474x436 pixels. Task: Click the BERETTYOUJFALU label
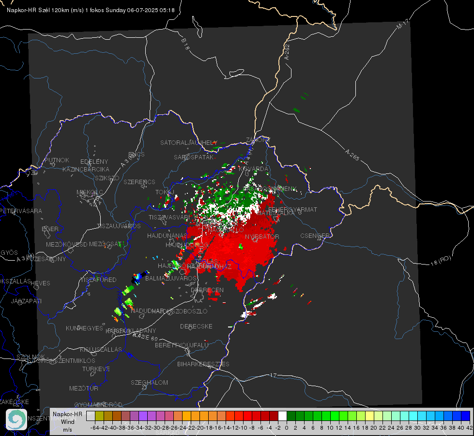(182, 345)
